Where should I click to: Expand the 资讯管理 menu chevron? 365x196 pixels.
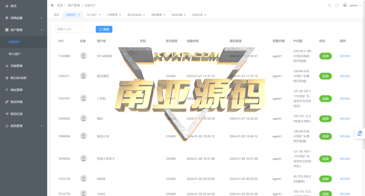click(42, 126)
